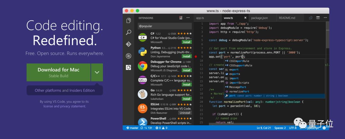Toggle the breakpoint on line 9
This screenshot has height=139, width=345.
click(196, 57)
